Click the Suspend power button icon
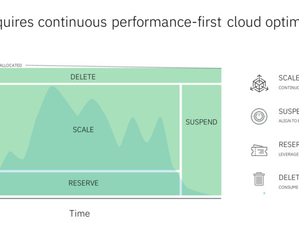The image size is (299, 249). click(259, 116)
